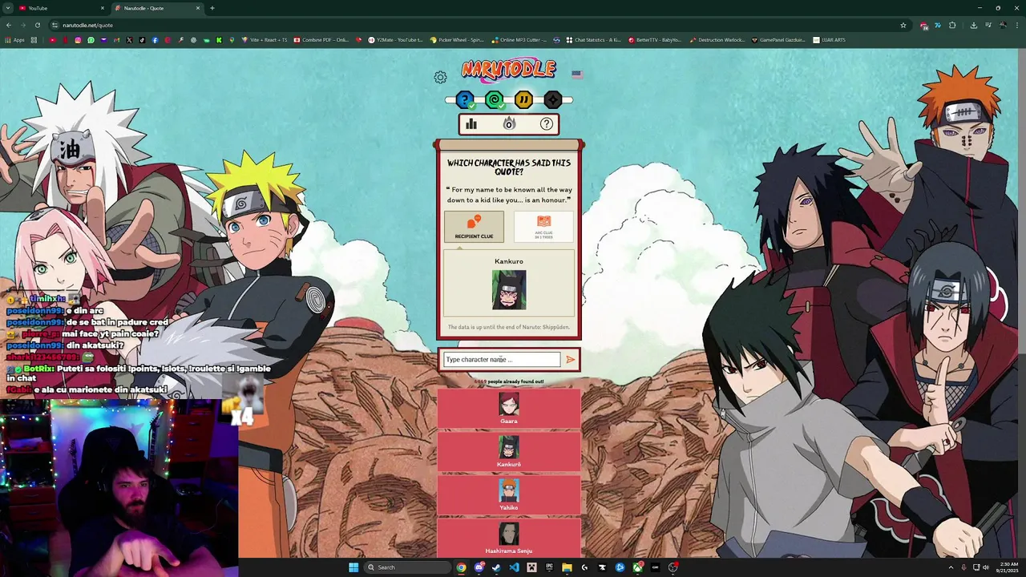Open browser downloads
The height and width of the screenshot is (577, 1026).
point(974,25)
